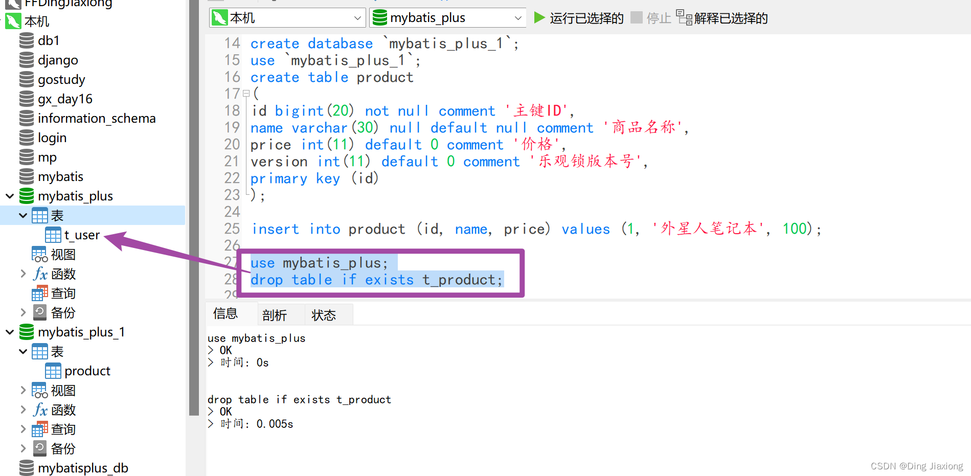Expand 备份 under mybatis_plus_1
This screenshot has width=971, height=476.
(23, 448)
